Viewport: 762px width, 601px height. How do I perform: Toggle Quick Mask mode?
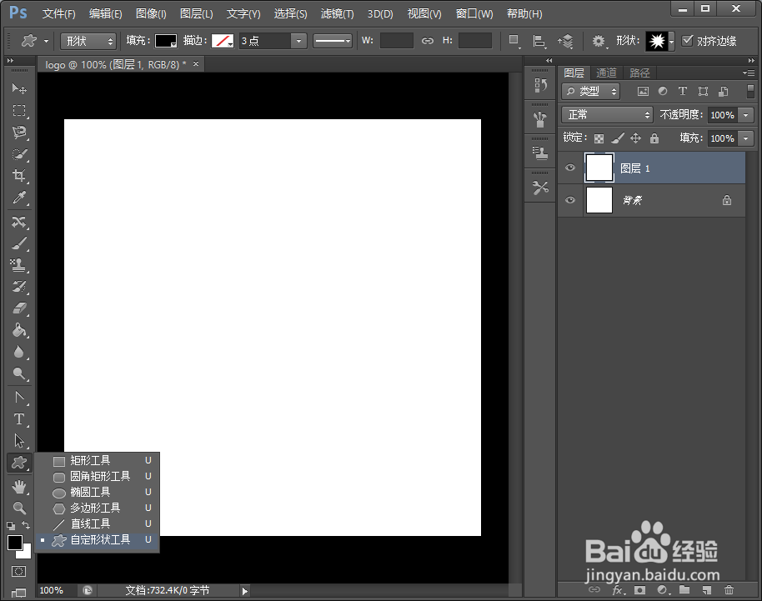18,571
